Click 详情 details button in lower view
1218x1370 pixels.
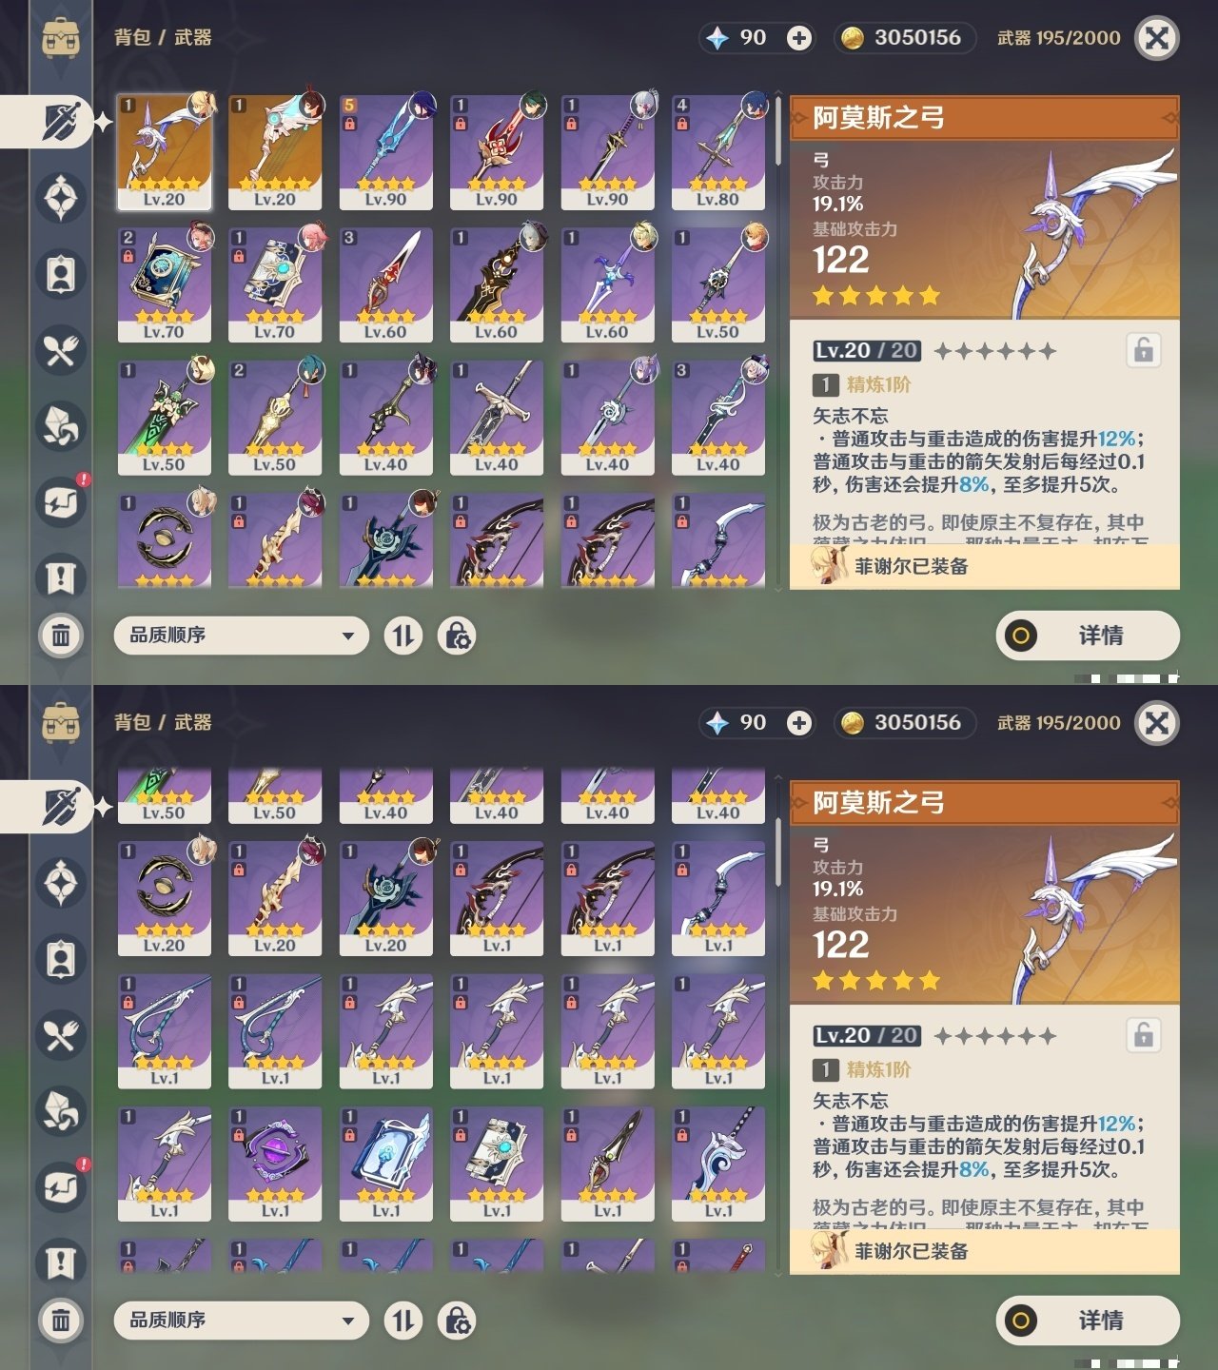[x=1088, y=1321]
